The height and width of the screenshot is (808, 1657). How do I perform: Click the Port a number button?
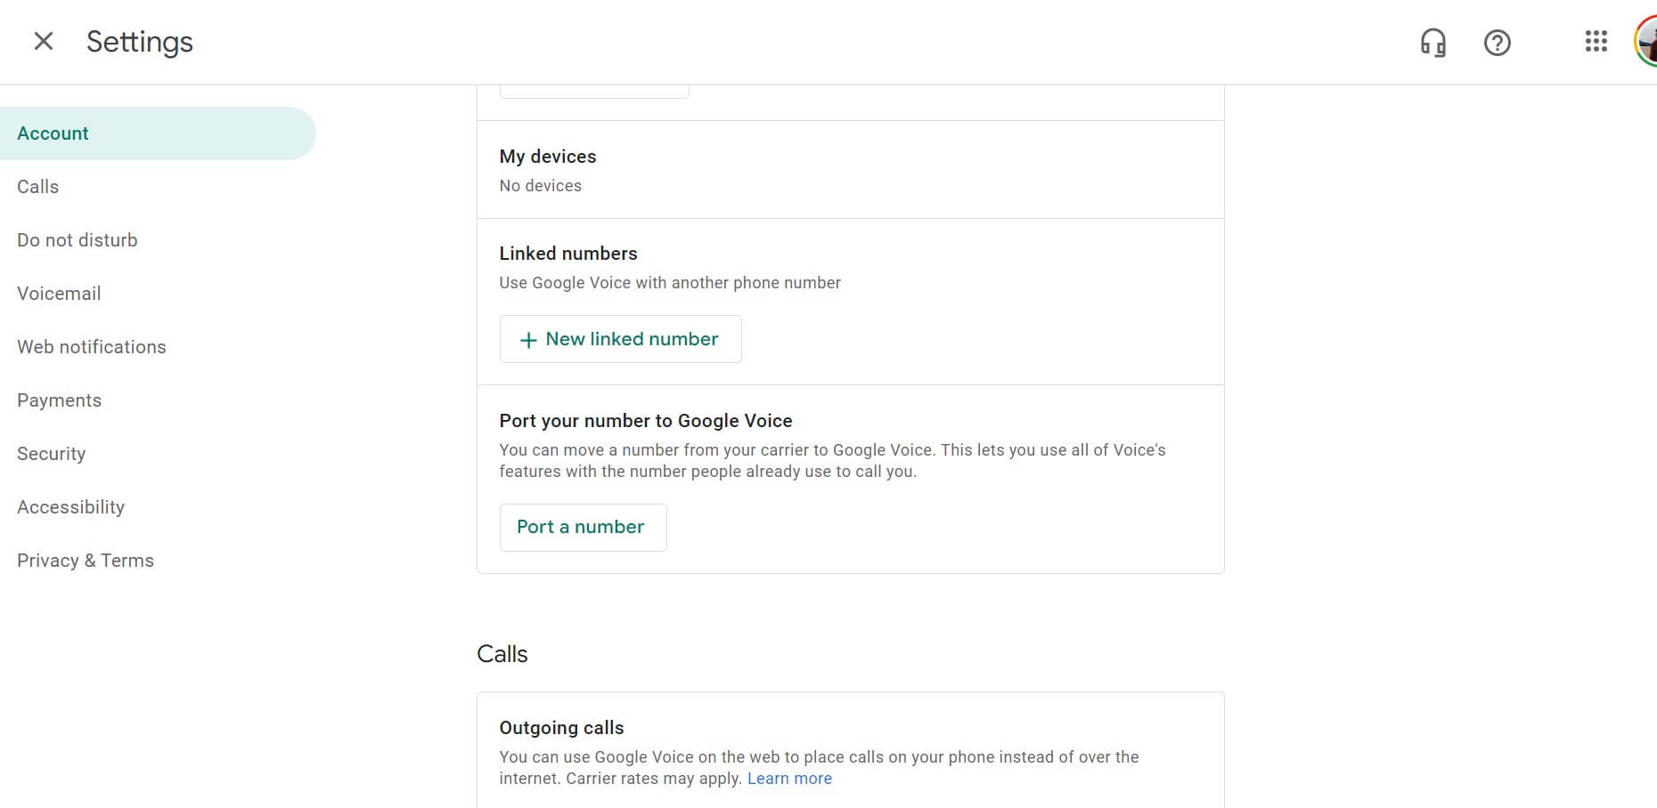point(582,527)
